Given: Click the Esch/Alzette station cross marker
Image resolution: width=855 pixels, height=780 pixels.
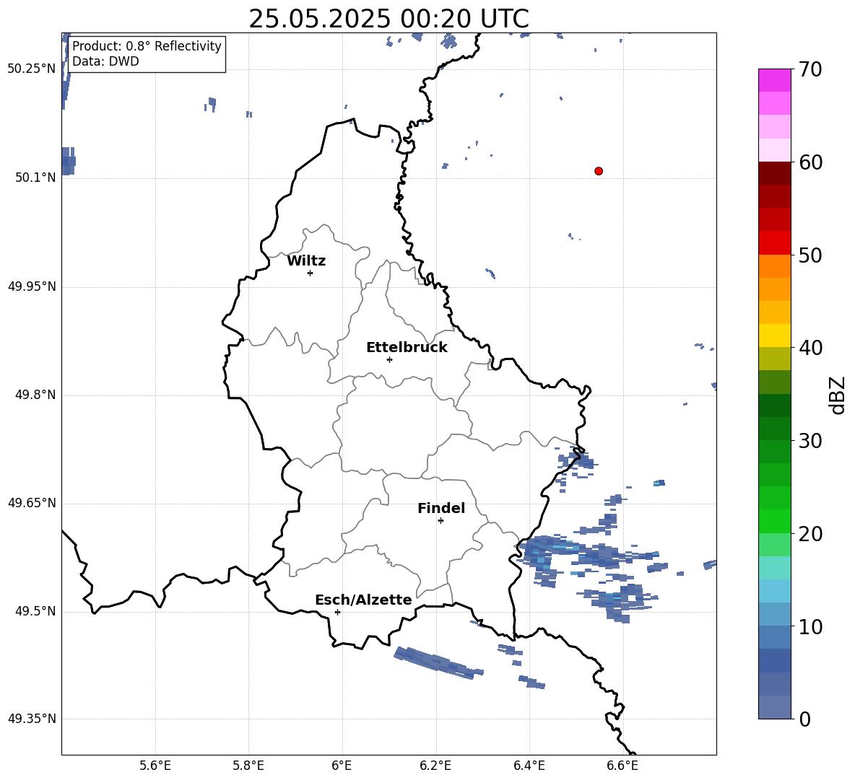Looking at the screenshot, I should [337, 612].
